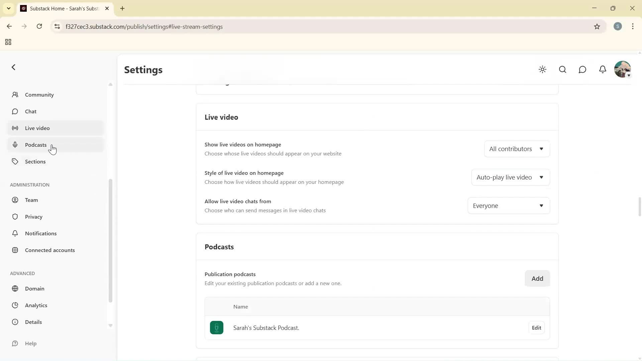Open the 'Auto-play live video' style dropdown
The height and width of the screenshot is (361, 642).
(511, 177)
